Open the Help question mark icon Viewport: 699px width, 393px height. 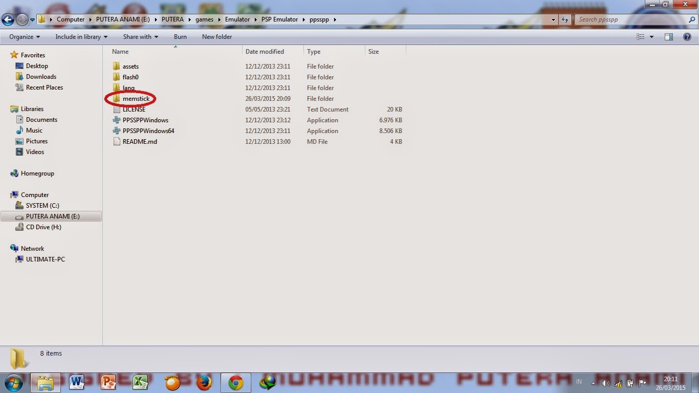(x=687, y=37)
